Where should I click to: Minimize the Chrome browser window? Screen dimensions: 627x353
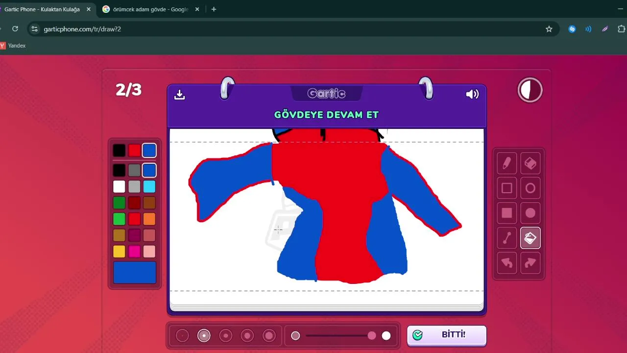(621, 9)
